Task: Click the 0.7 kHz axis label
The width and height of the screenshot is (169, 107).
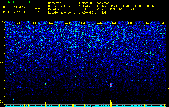Action: coord(2,88)
